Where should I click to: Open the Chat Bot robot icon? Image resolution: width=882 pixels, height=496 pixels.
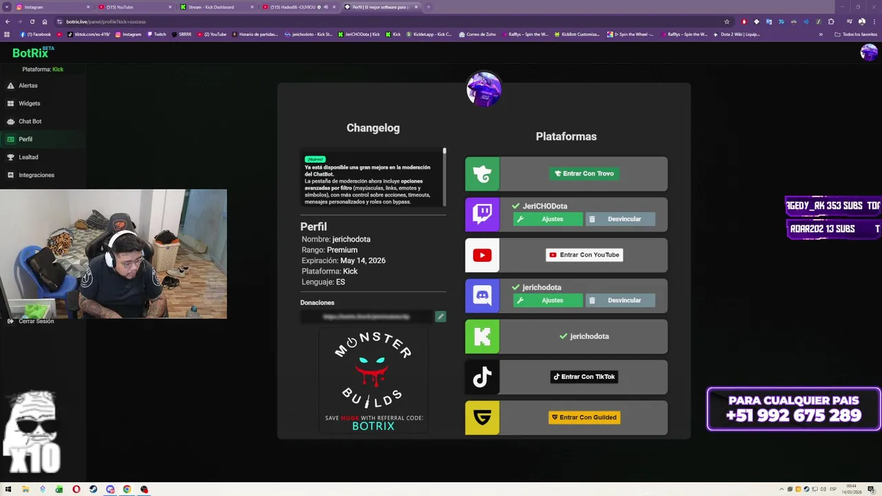pos(11,121)
